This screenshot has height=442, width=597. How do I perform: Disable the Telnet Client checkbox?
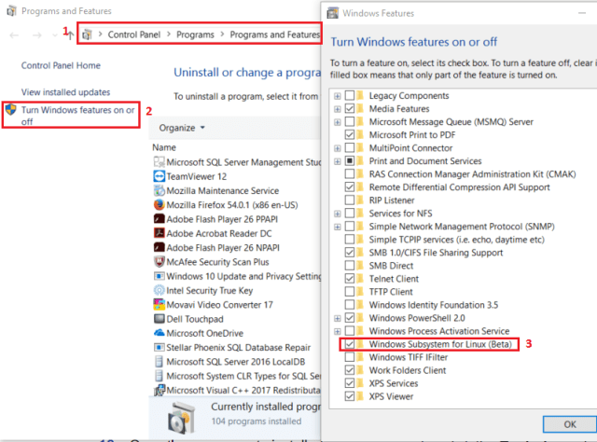pos(350,278)
